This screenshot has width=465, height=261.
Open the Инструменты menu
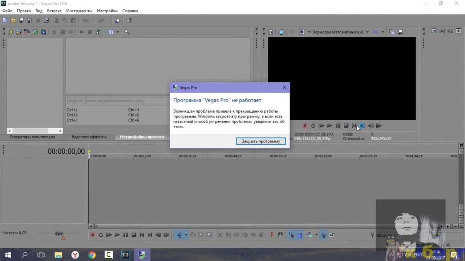(x=79, y=11)
